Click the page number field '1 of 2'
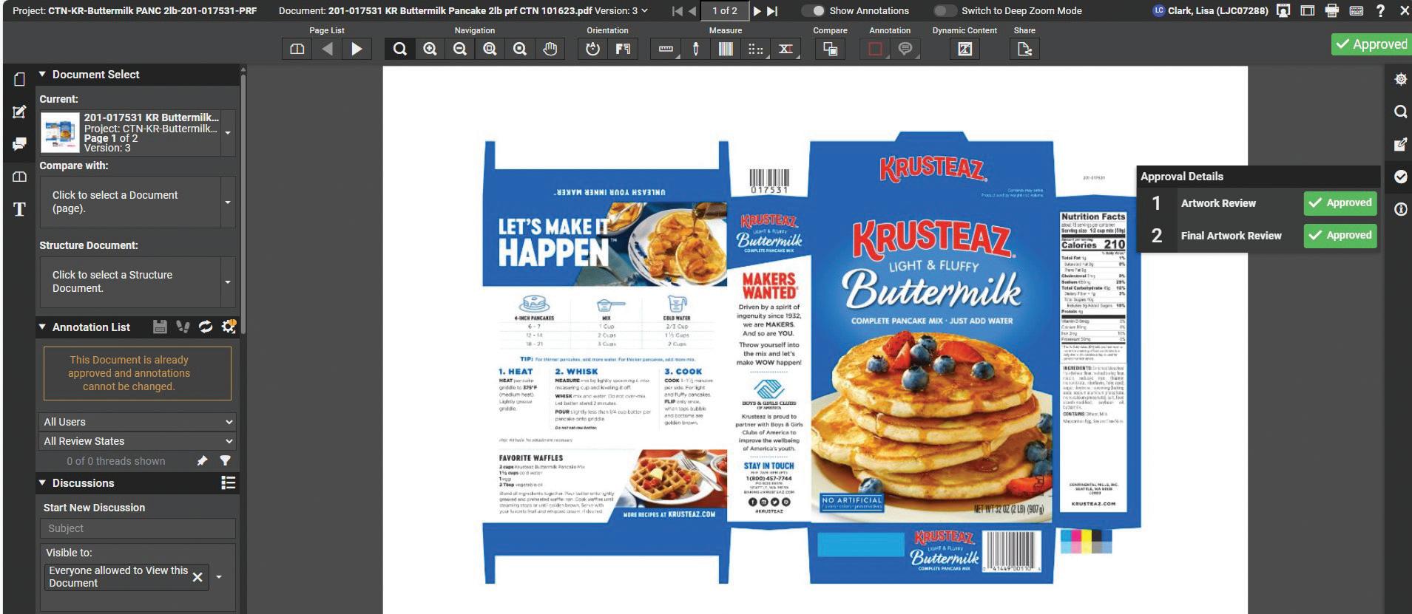 point(724,11)
